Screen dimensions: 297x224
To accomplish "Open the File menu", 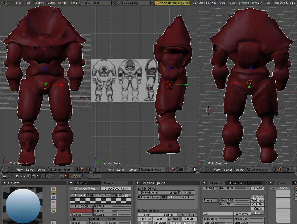I will point(18,3).
